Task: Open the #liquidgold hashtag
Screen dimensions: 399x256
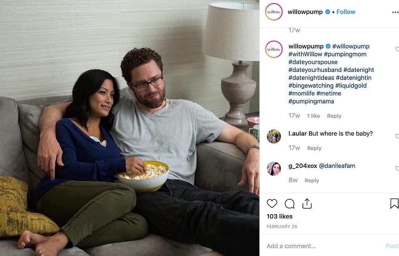Action: pos(351,85)
